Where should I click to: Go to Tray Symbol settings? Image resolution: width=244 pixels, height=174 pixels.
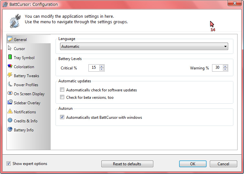[29, 57]
